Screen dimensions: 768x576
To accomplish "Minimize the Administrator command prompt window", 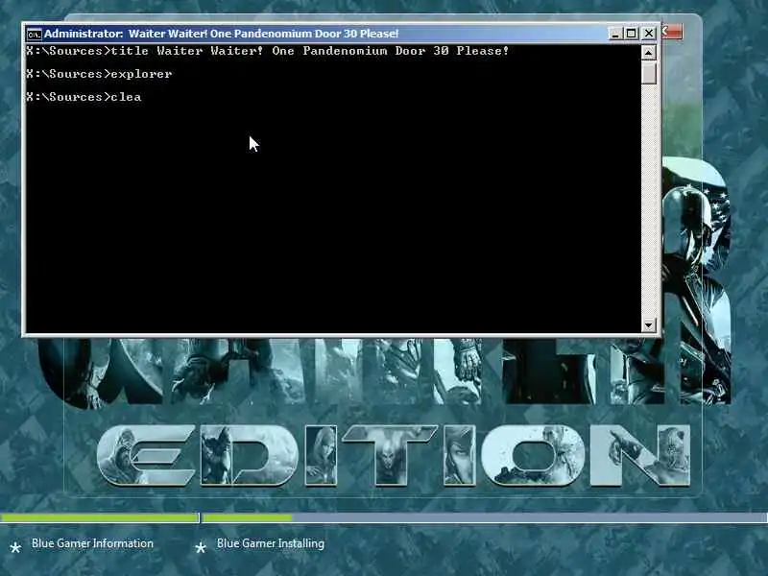I will click(615, 34).
